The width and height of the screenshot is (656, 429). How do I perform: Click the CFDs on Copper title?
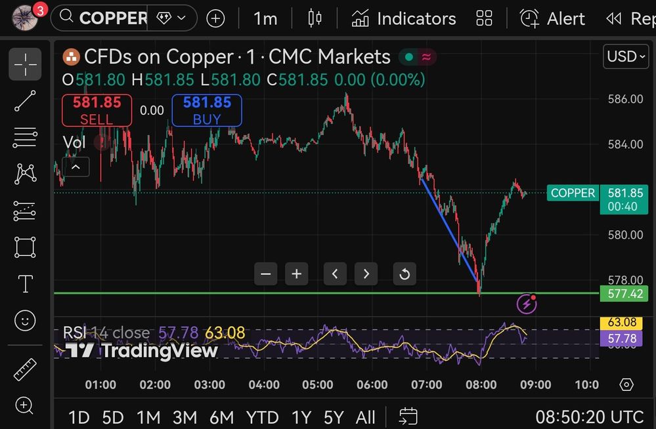click(x=237, y=56)
